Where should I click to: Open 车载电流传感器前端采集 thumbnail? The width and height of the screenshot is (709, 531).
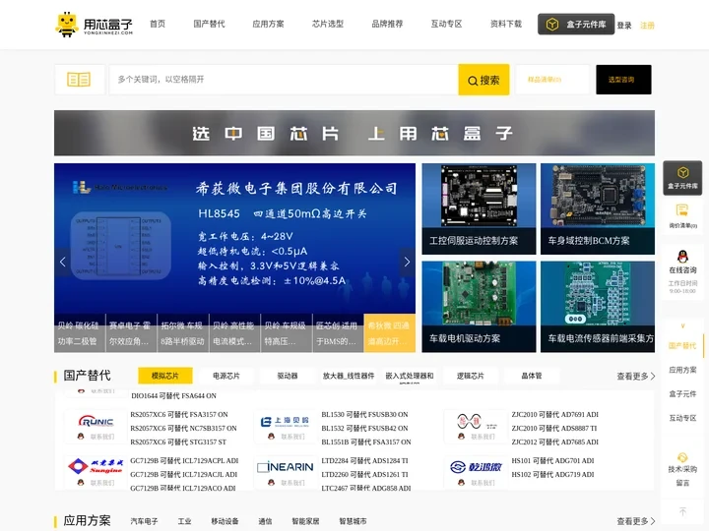pyautogui.click(x=598, y=307)
